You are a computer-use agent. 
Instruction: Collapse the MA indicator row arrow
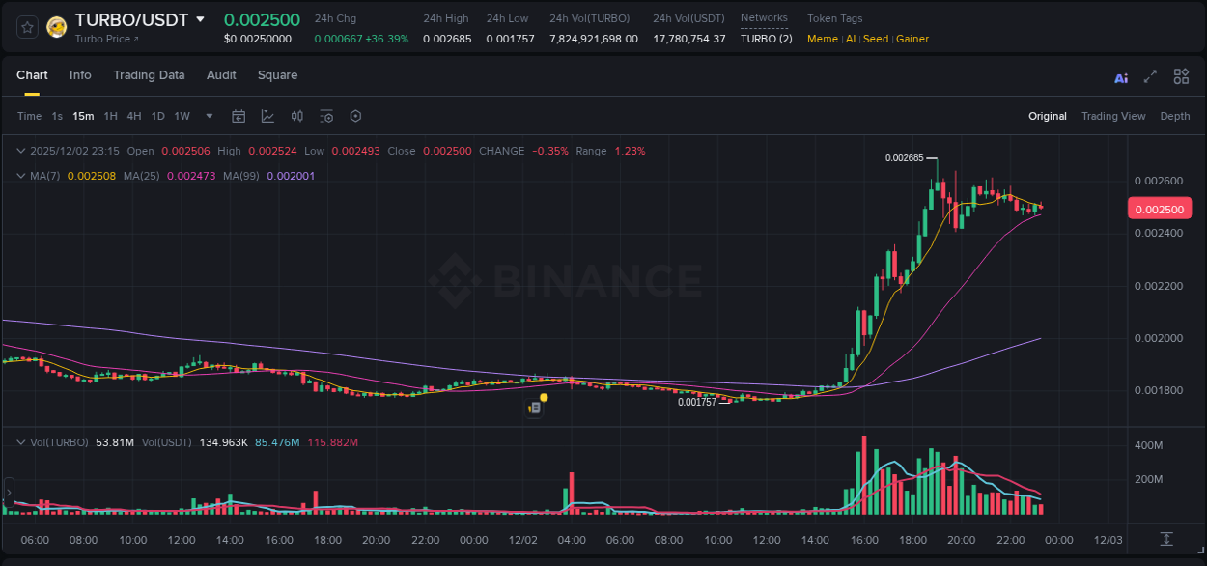[19, 176]
